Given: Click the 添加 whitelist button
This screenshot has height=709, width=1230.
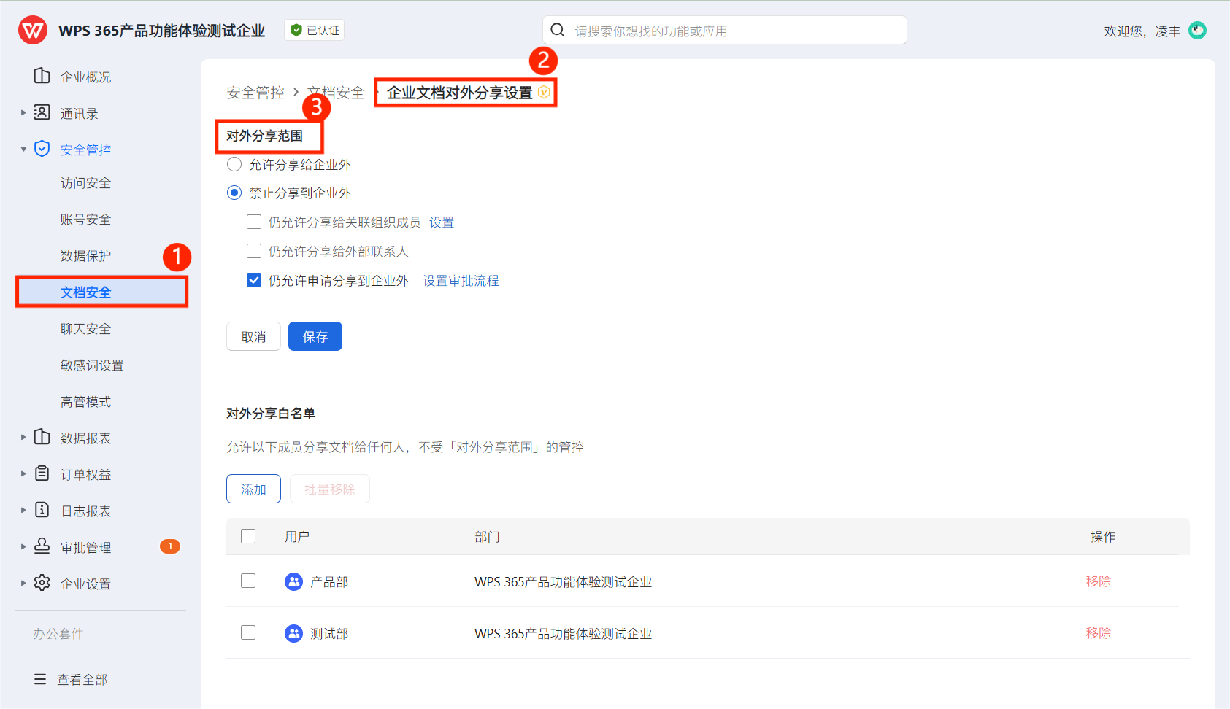Looking at the screenshot, I should coord(253,489).
